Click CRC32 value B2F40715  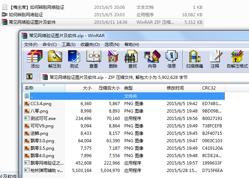[212, 133]
